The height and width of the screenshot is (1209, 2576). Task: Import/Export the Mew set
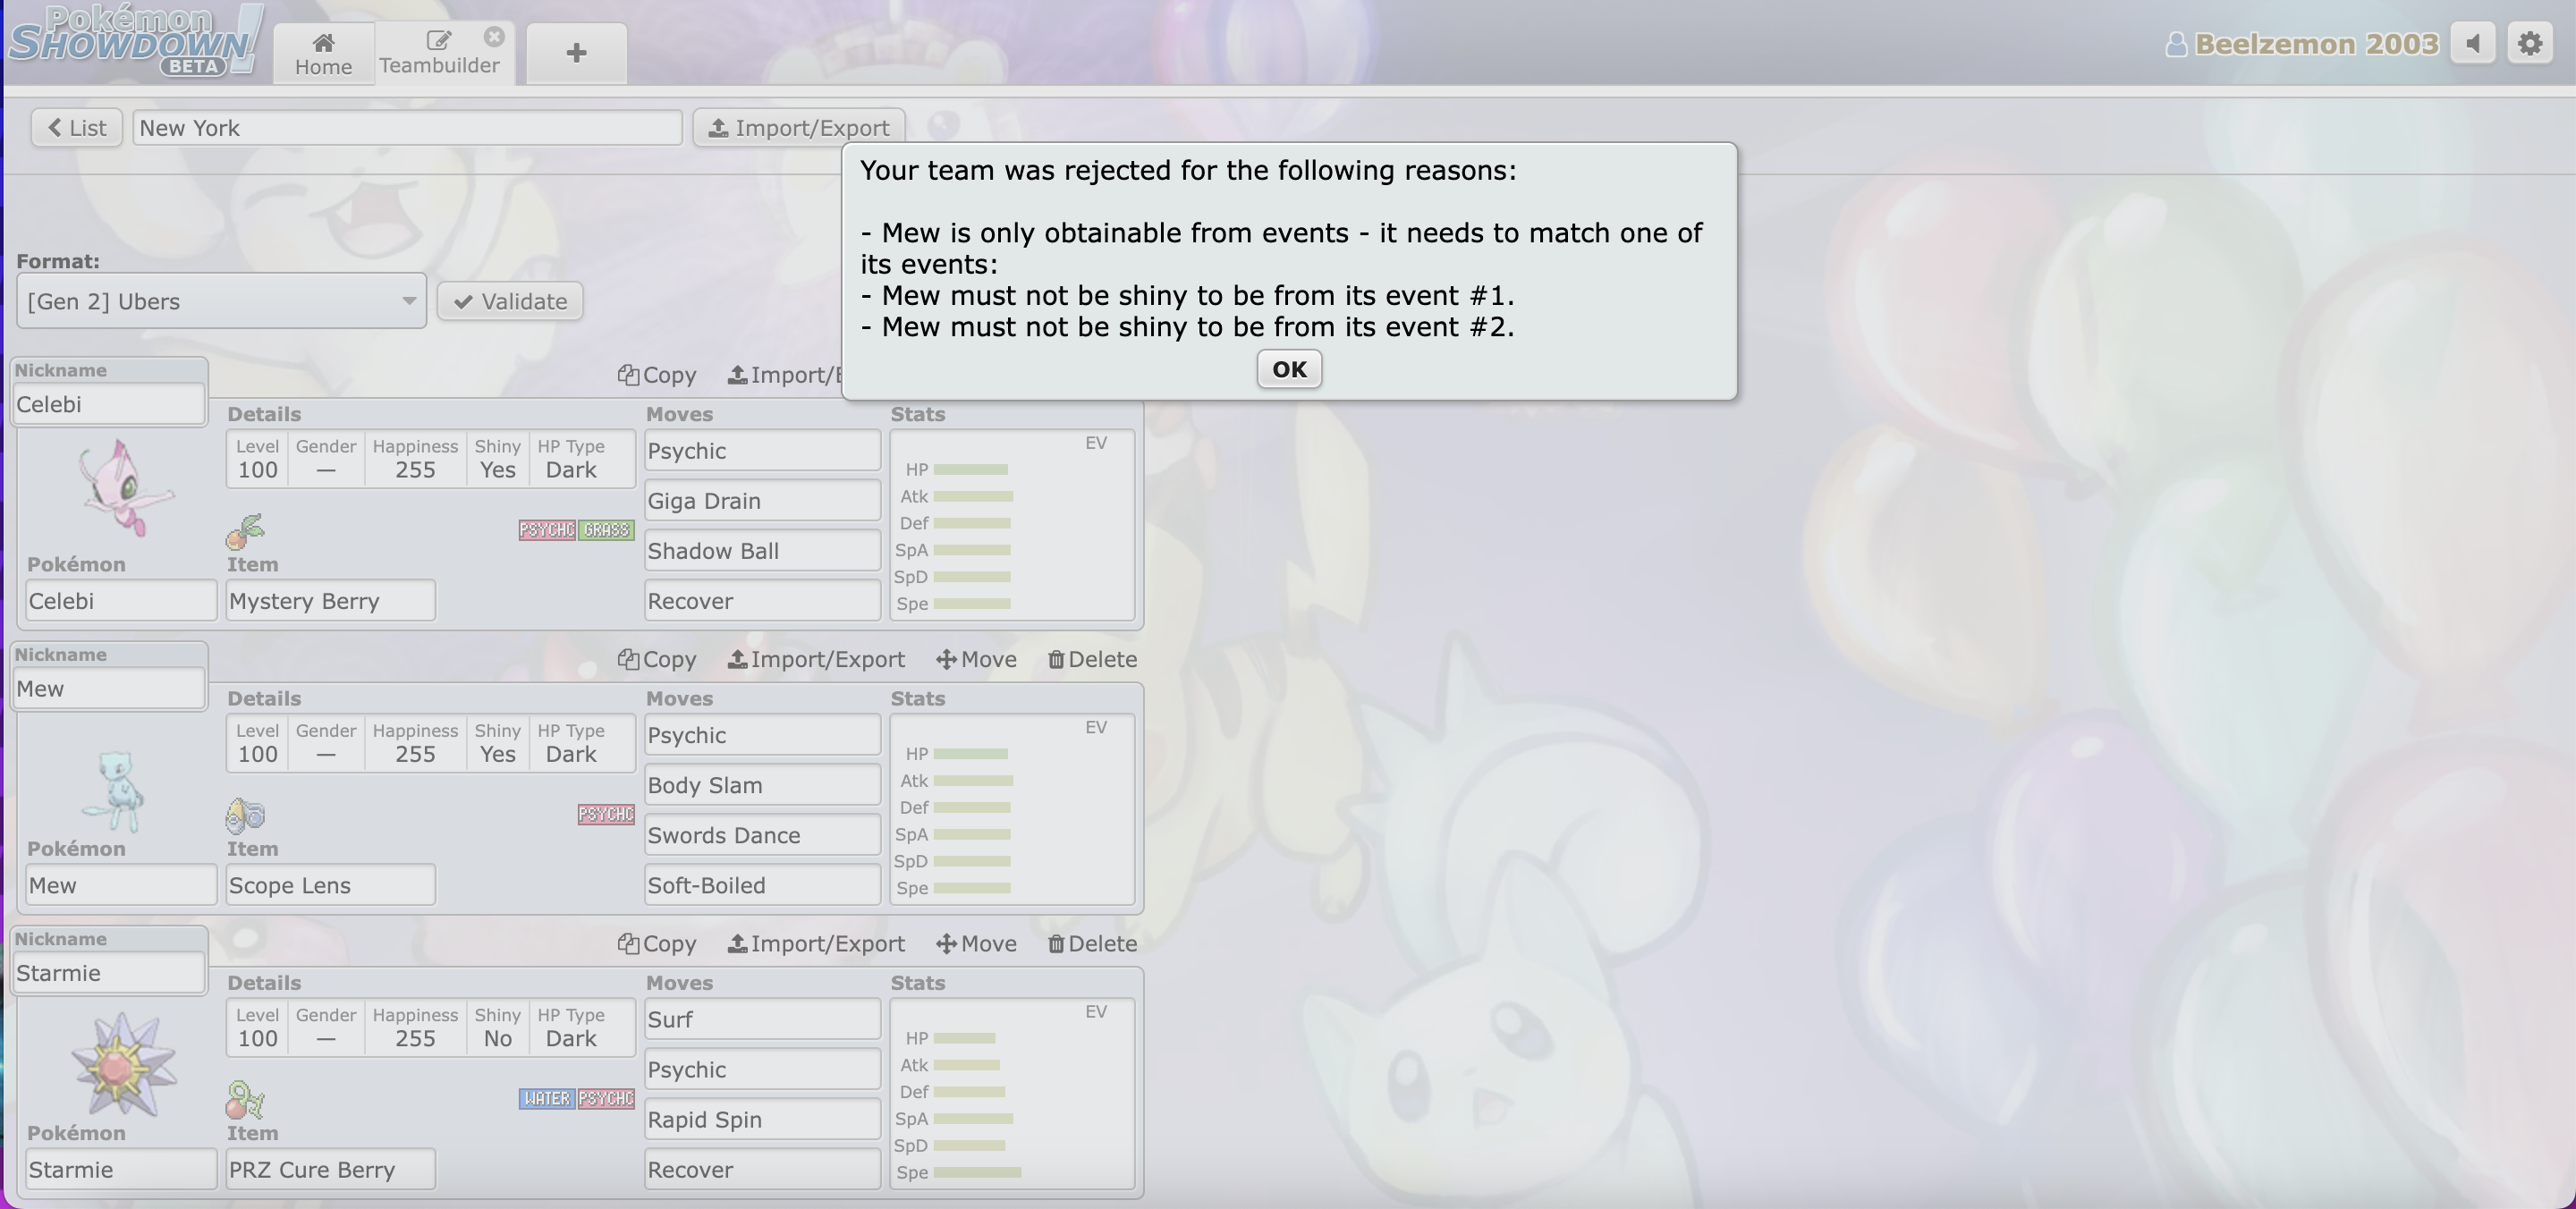(816, 659)
